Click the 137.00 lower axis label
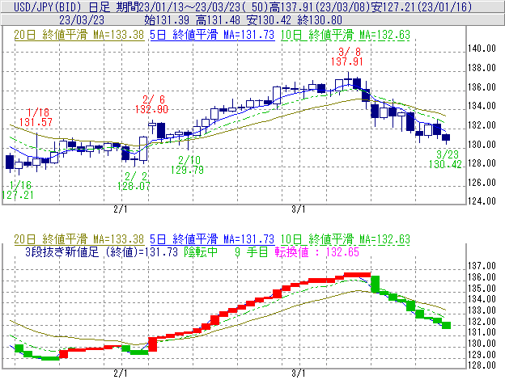The width and height of the screenshot is (505, 384). pyautogui.click(x=482, y=266)
